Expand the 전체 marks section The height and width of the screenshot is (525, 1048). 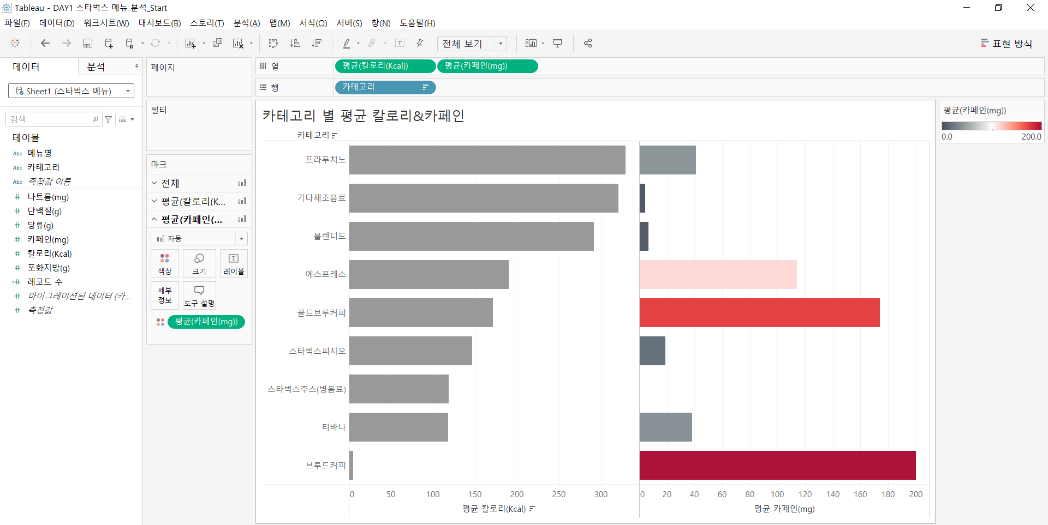(x=154, y=183)
